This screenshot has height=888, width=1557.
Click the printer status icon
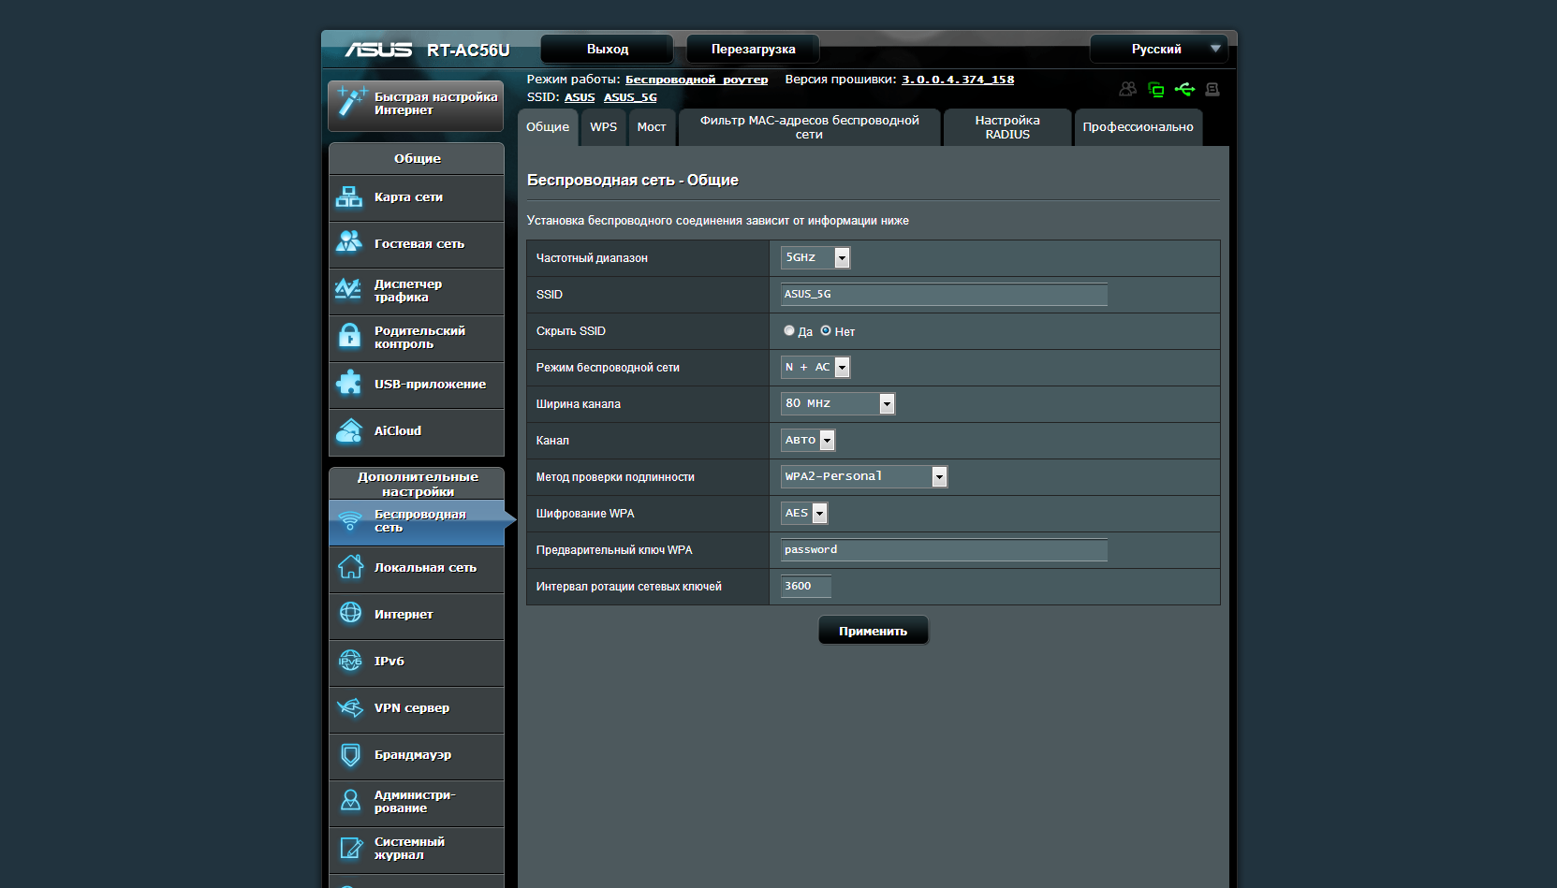(1212, 89)
